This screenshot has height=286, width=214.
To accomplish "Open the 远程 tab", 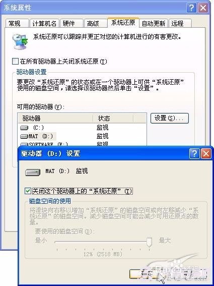I will (x=180, y=23).
